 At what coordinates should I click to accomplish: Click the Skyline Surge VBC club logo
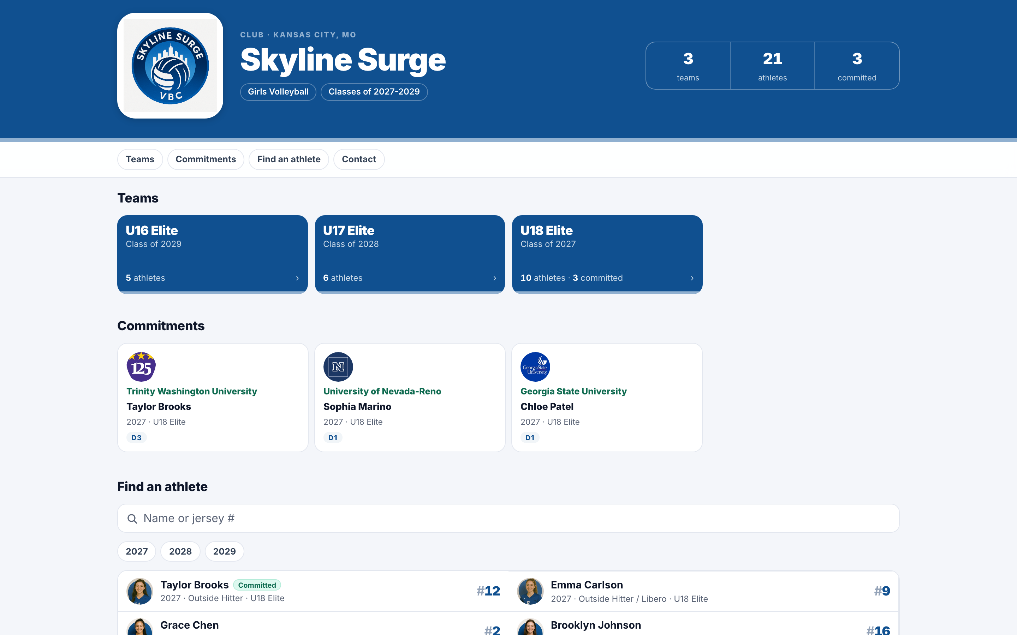coord(170,66)
